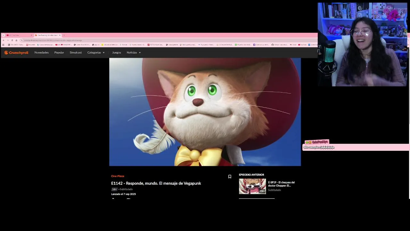Image resolution: width=410 pixels, height=231 pixels.
Task: Open a new browser tab
Action: coord(64,35)
